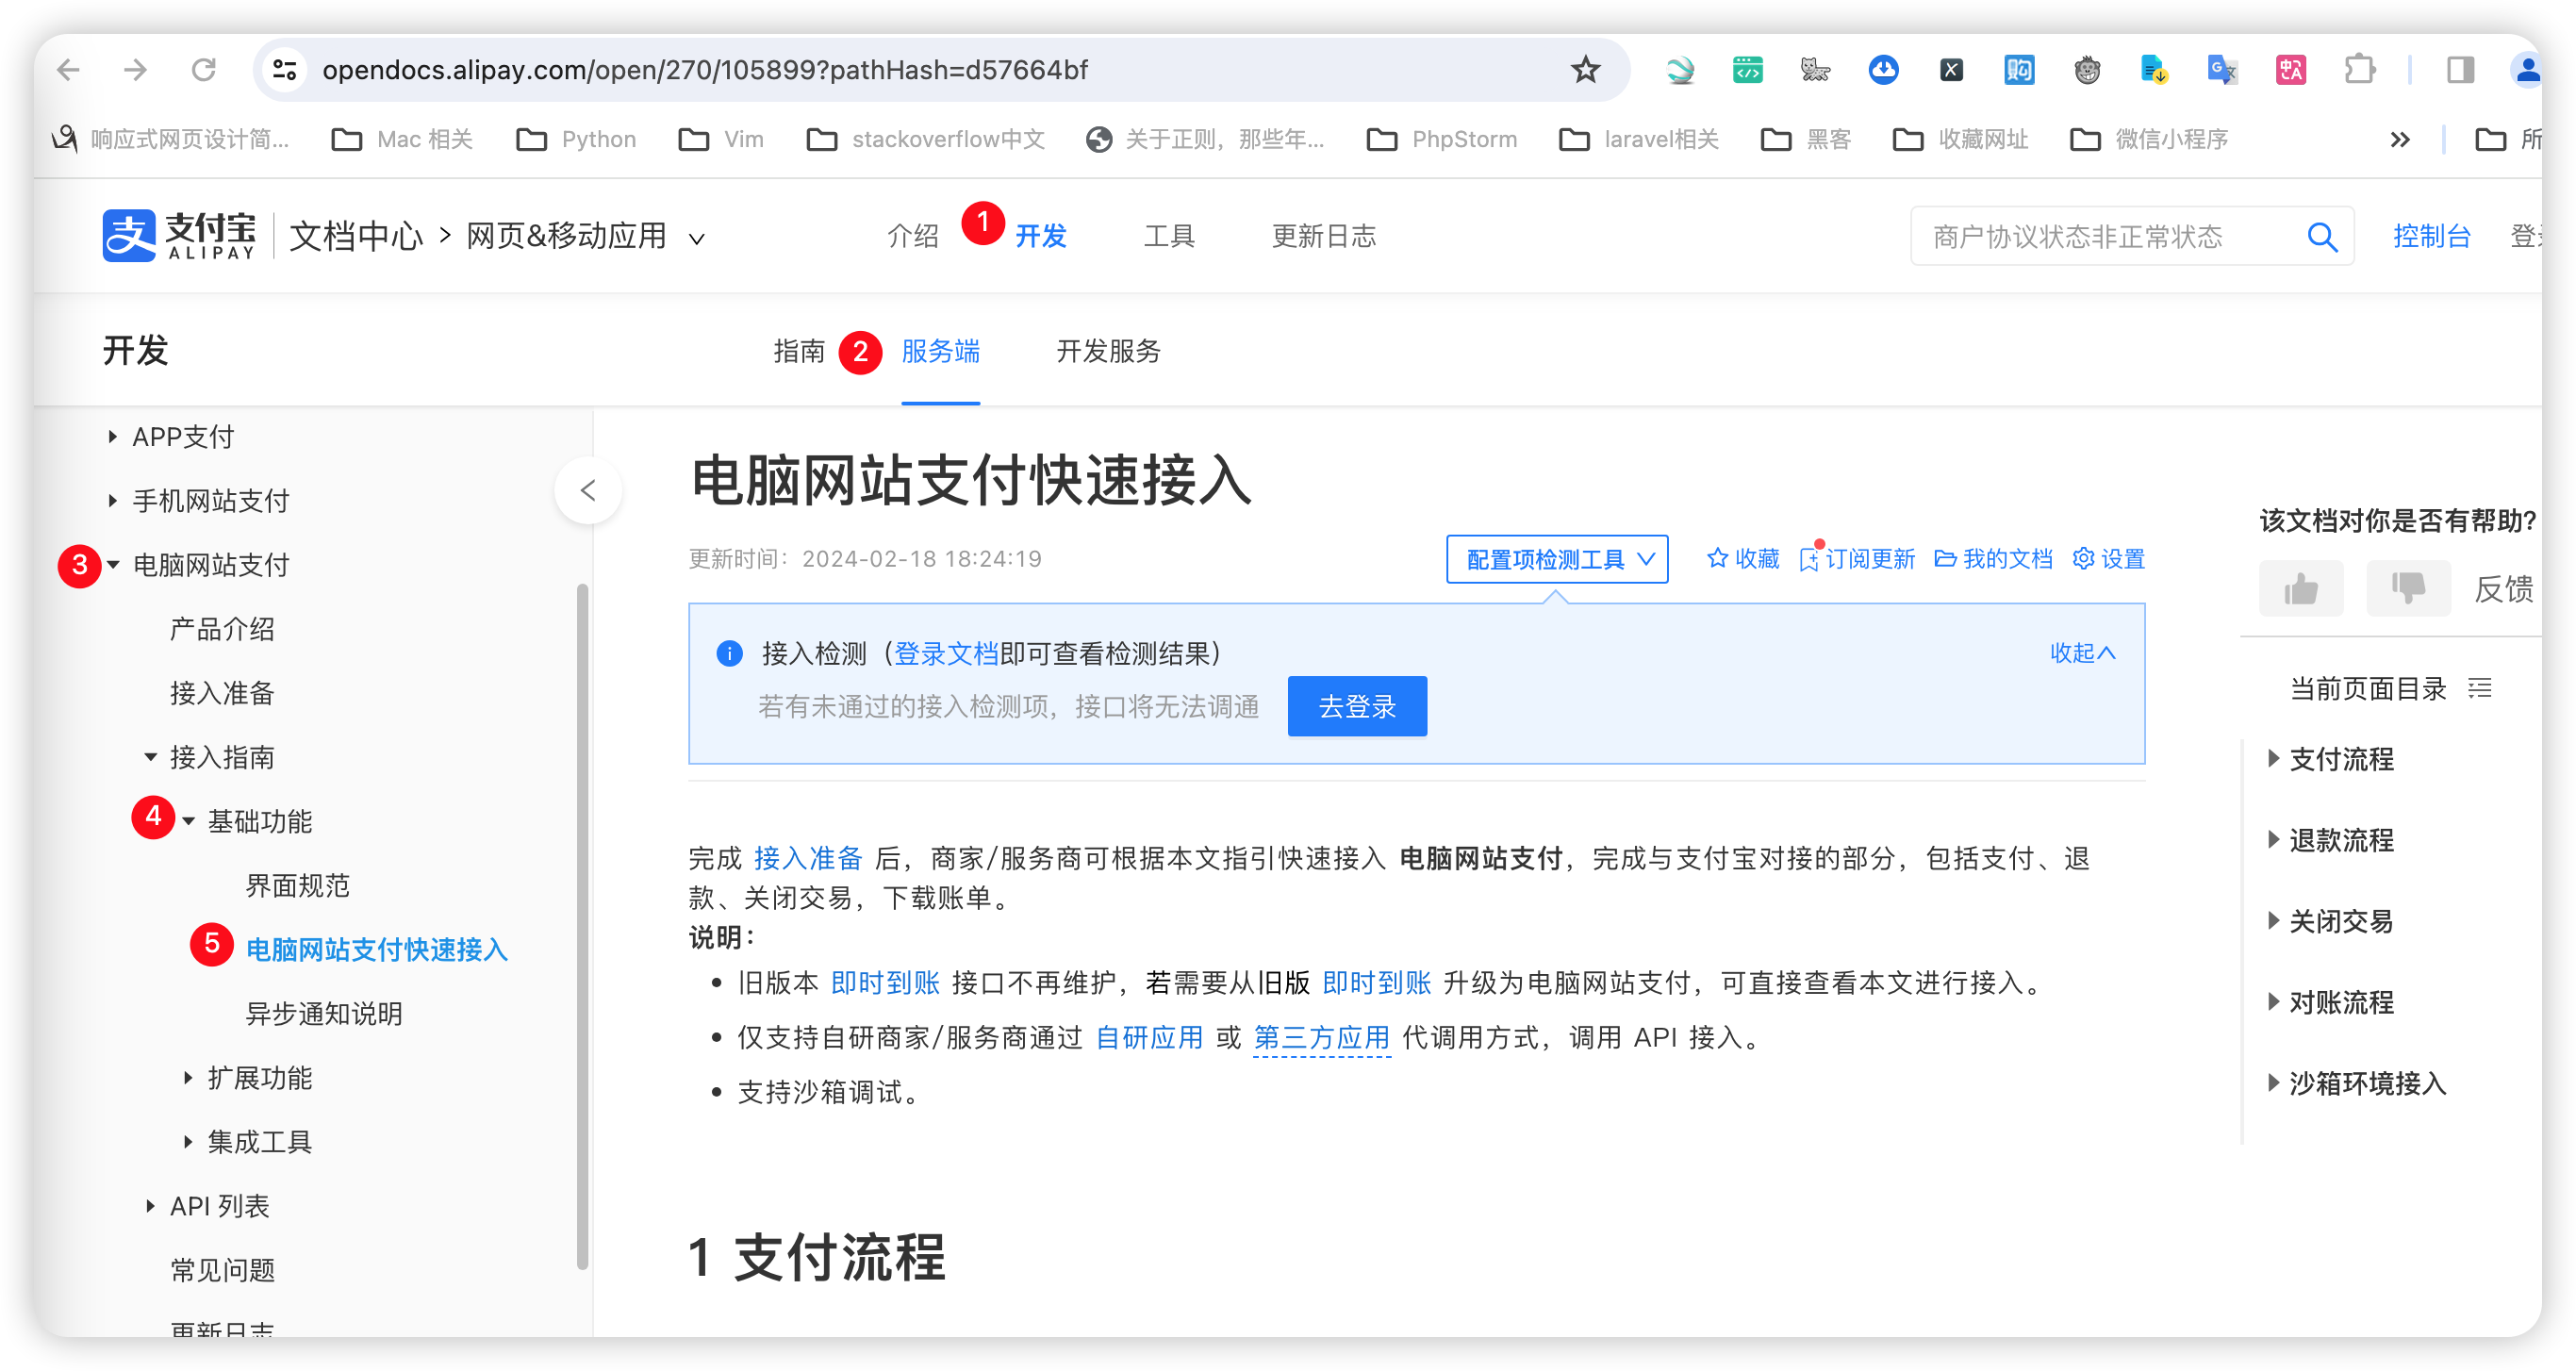Click the pink translation extension icon
The width and height of the screenshot is (2576, 1371).
[2291, 70]
